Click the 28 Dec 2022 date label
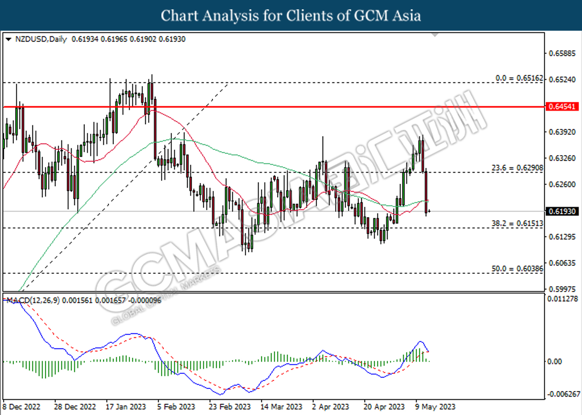Image resolution: width=582 pixels, height=415 pixels. 75,407
